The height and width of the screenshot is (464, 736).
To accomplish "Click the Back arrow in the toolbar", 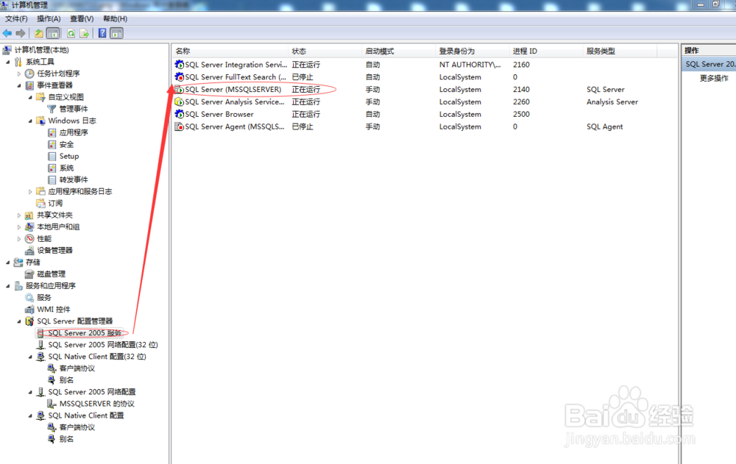I will [x=7, y=33].
